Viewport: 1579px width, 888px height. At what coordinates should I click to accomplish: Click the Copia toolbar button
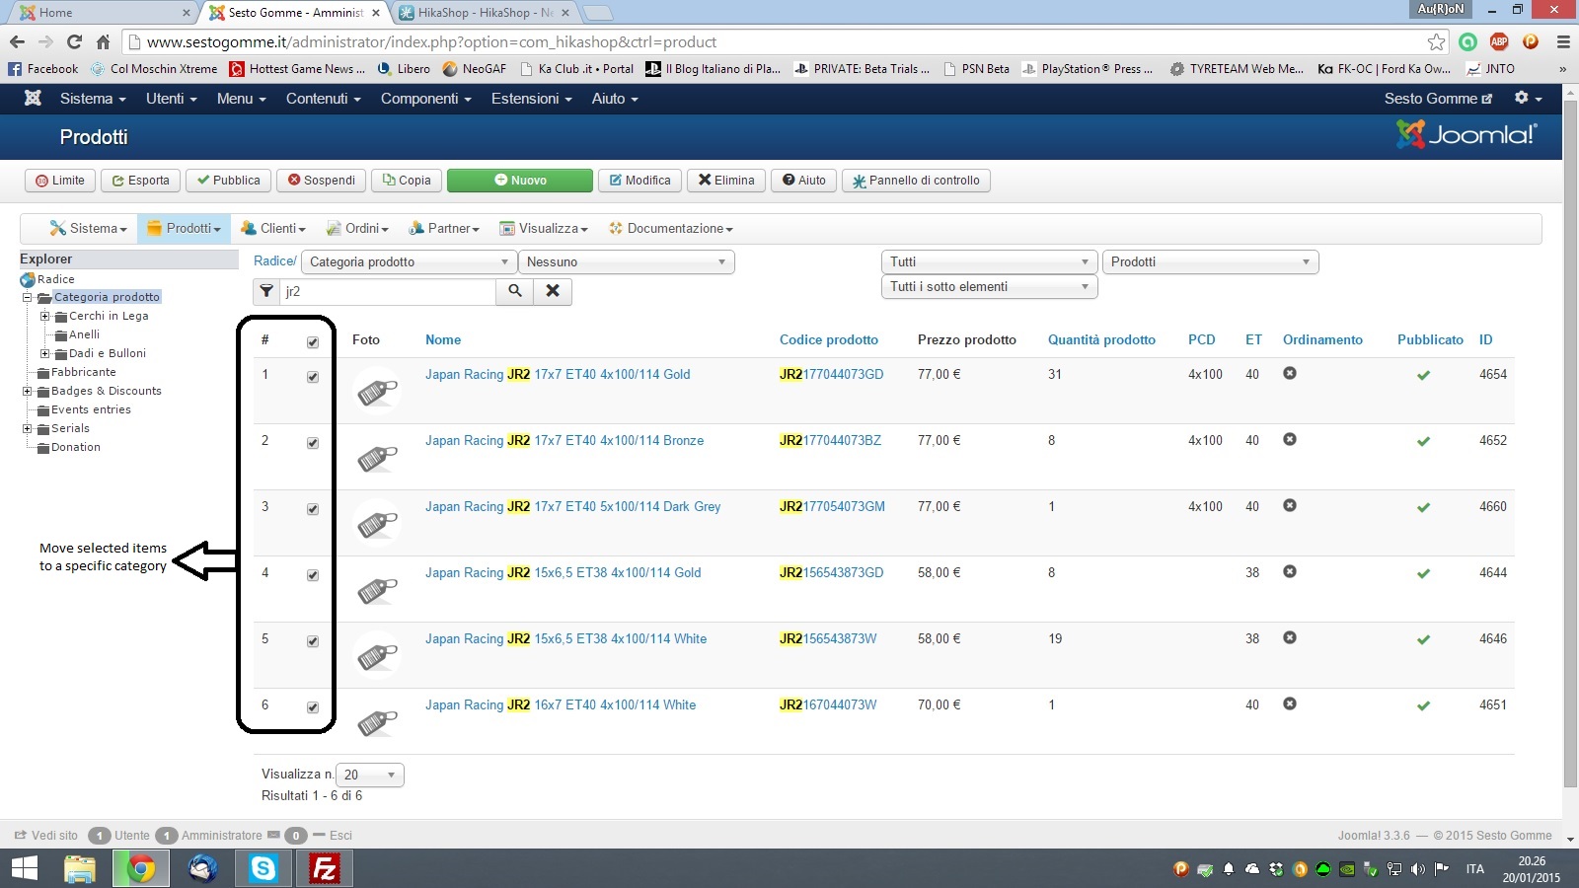[x=407, y=181]
